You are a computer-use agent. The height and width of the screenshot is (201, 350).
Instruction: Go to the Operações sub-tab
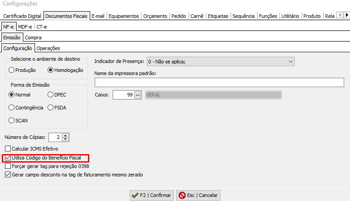click(x=48, y=48)
